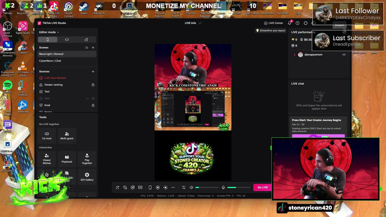Open the Viewer Wishes tool
Image resolution: width=386 pixels, height=217 pixels.
(47, 159)
